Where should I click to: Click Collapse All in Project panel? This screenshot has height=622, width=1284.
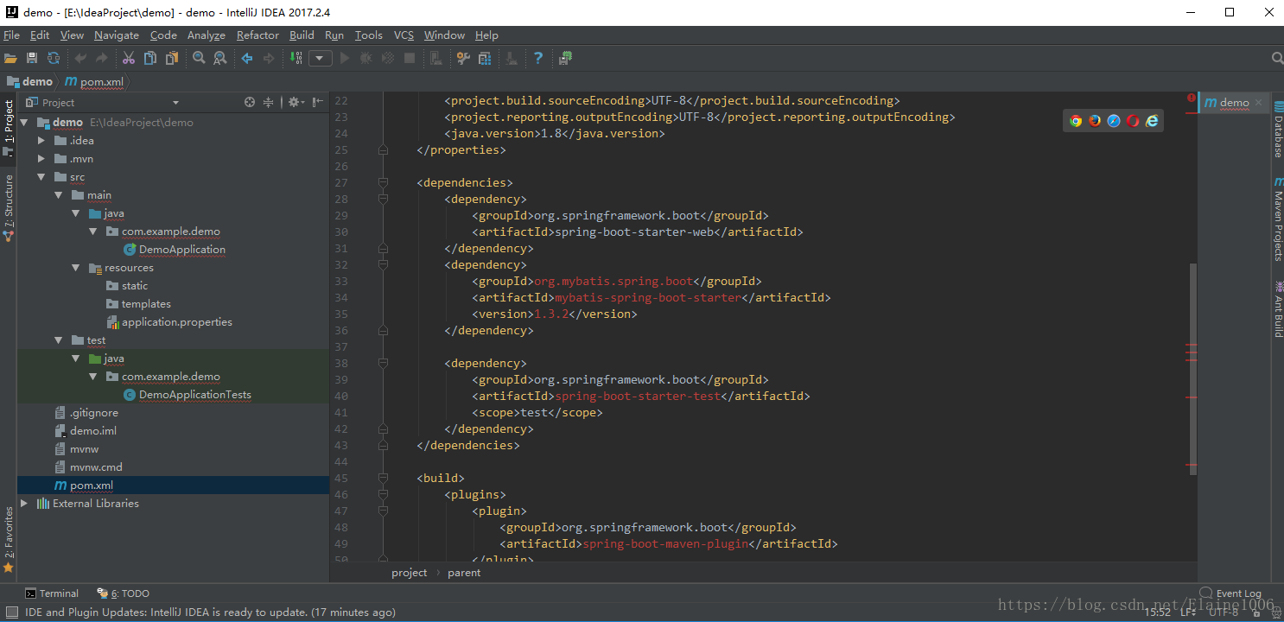click(x=269, y=102)
